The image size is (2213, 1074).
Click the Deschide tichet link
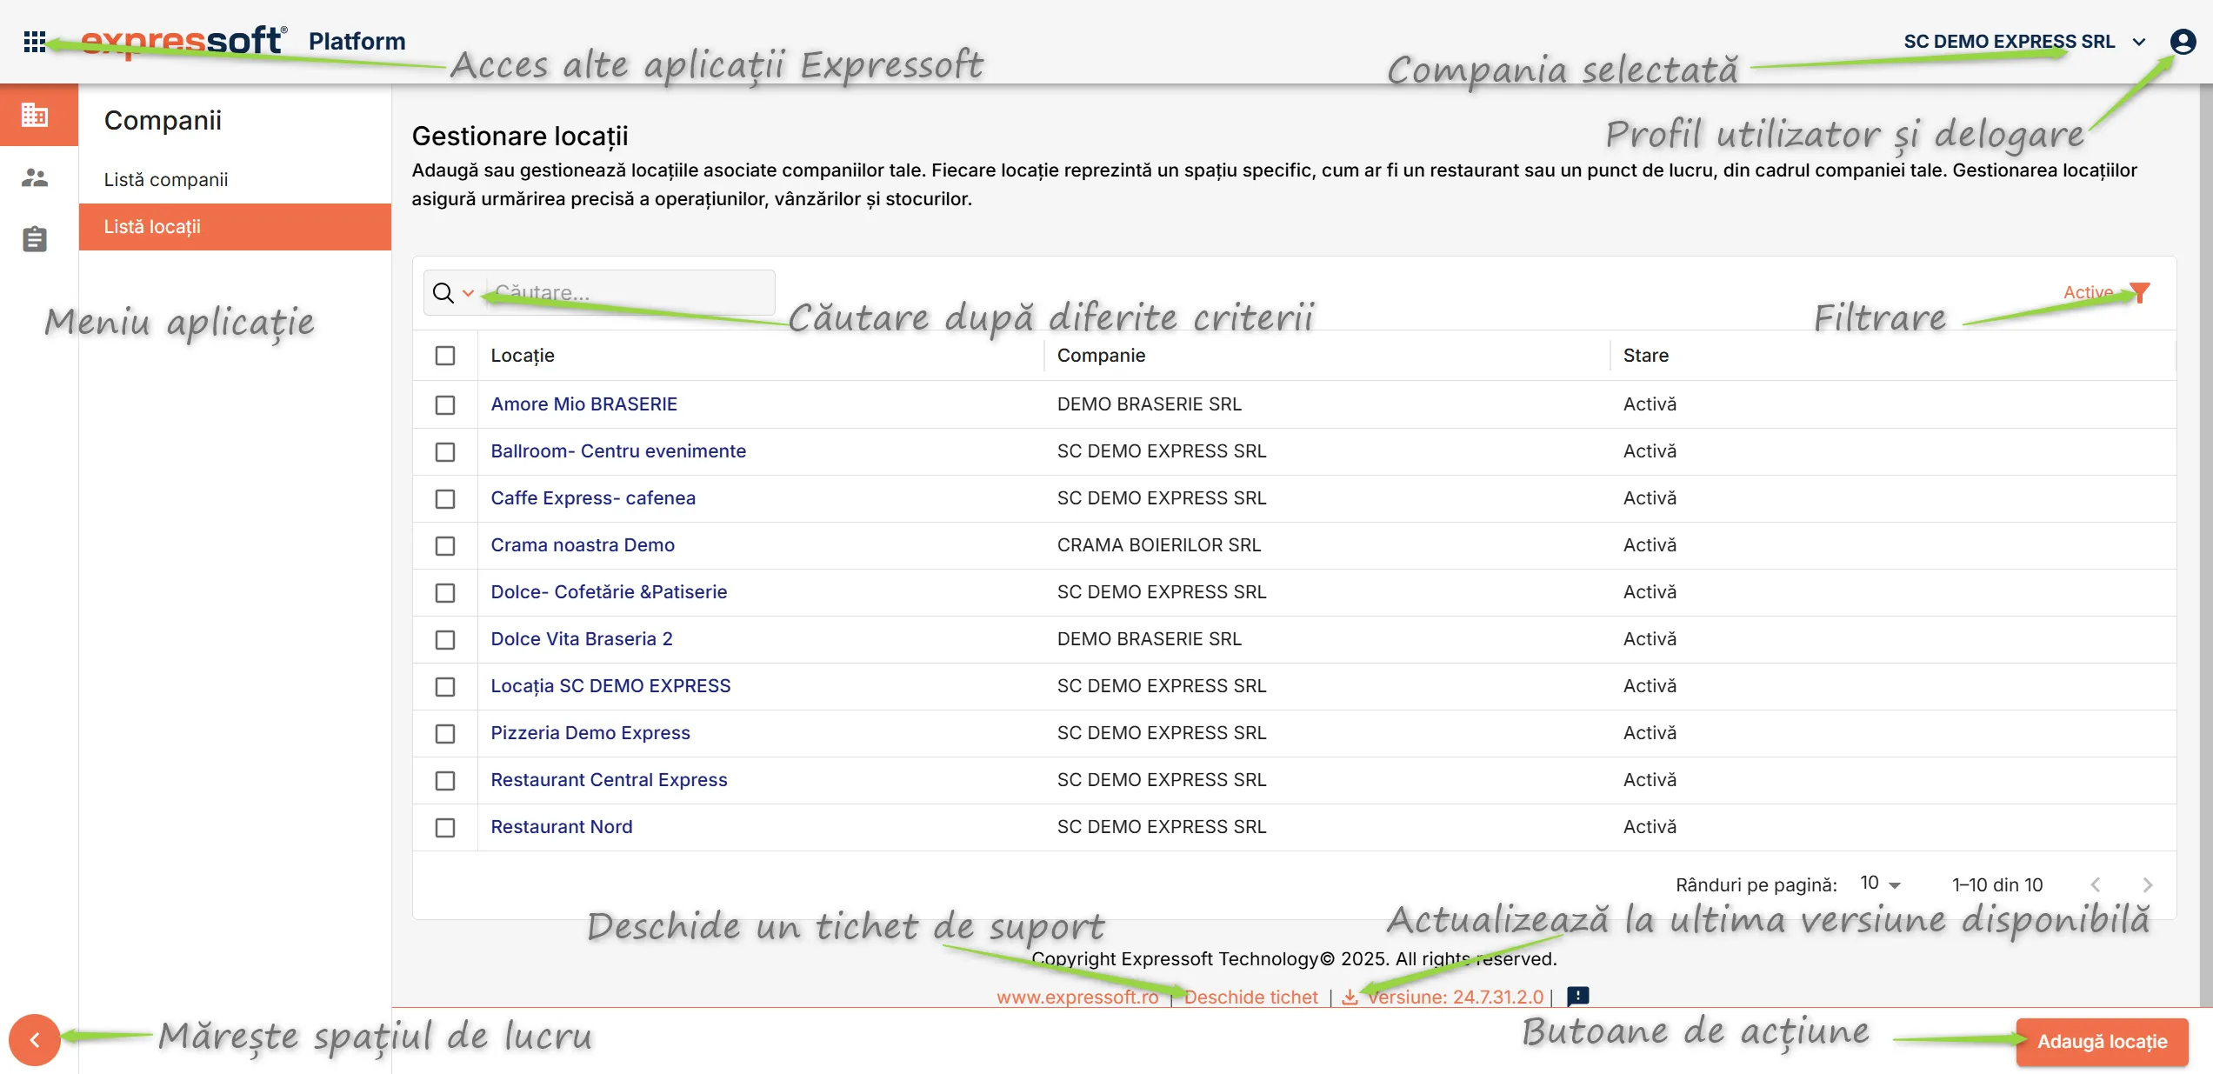pos(1251,997)
